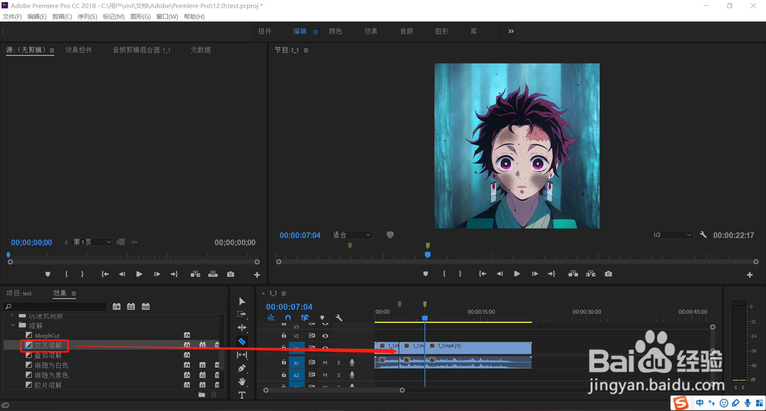The image size is (766, 411).
Task: Open program monitor button editor plus
Action: [750, 275]
